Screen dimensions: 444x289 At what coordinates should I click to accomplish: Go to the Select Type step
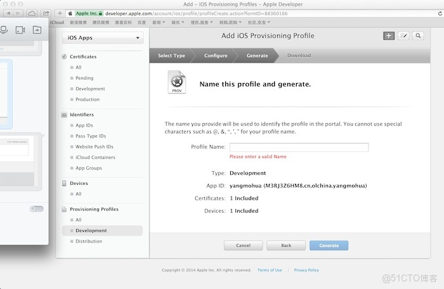[x=171, y=56]
